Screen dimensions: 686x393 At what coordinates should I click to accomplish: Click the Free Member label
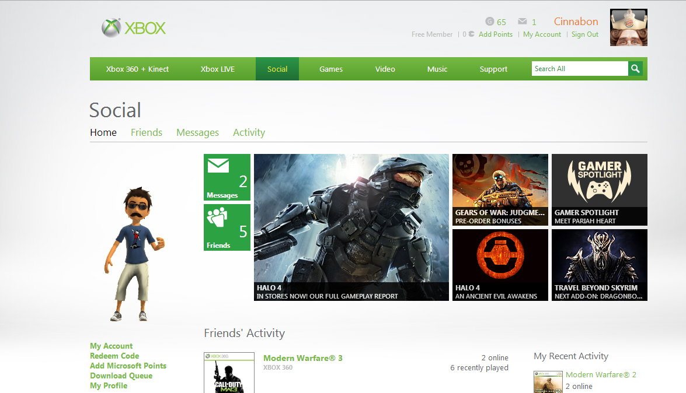click(432, 34)
